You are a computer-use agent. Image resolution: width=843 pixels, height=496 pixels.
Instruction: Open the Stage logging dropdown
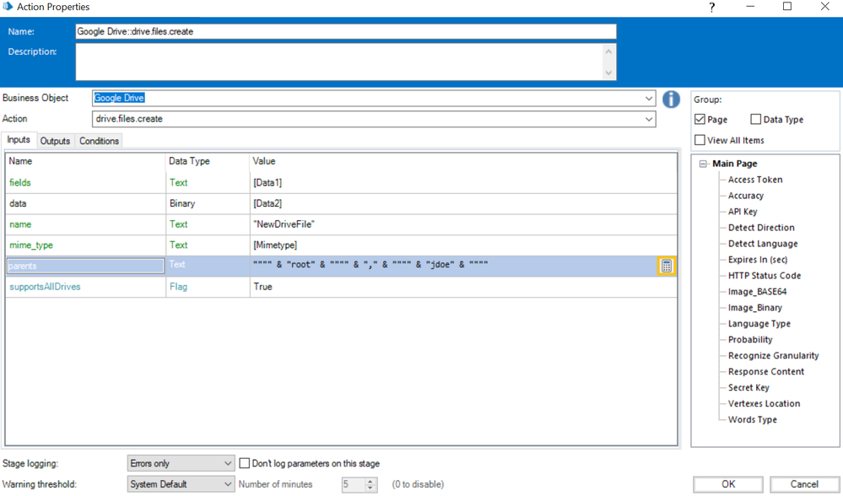pos(227,463)
